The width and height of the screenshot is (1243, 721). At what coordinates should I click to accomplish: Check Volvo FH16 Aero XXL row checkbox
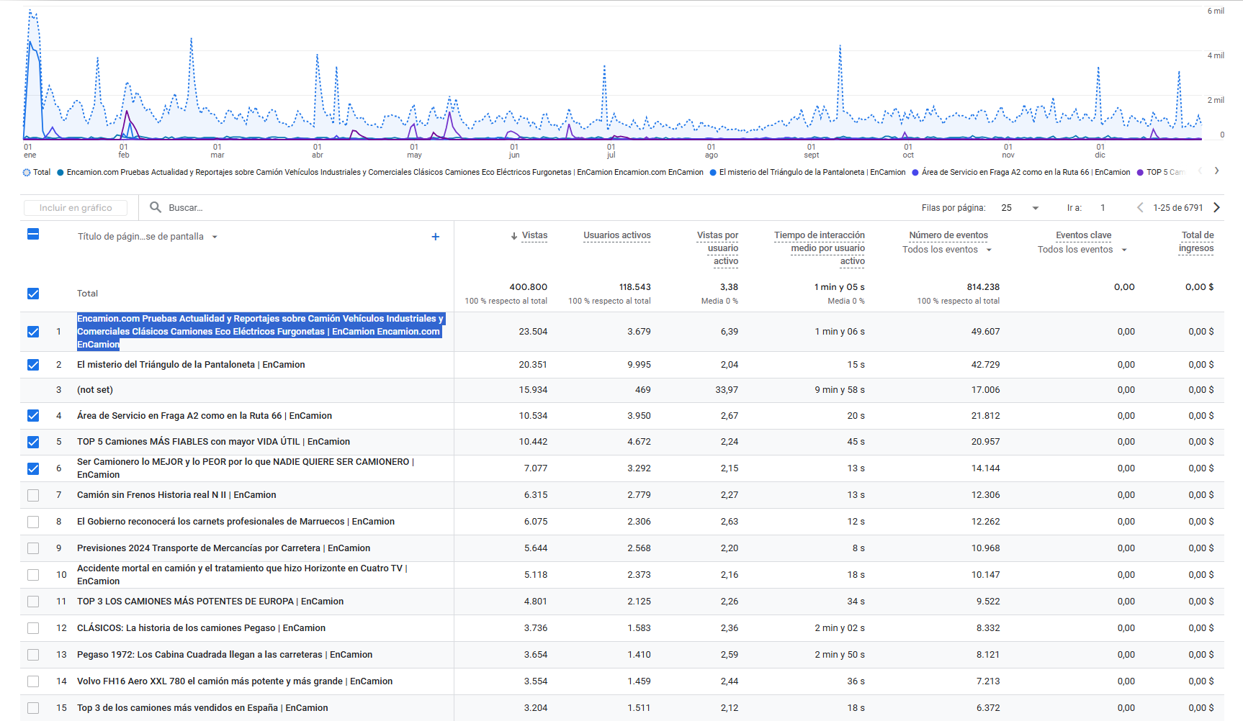[x=33, y=681]
